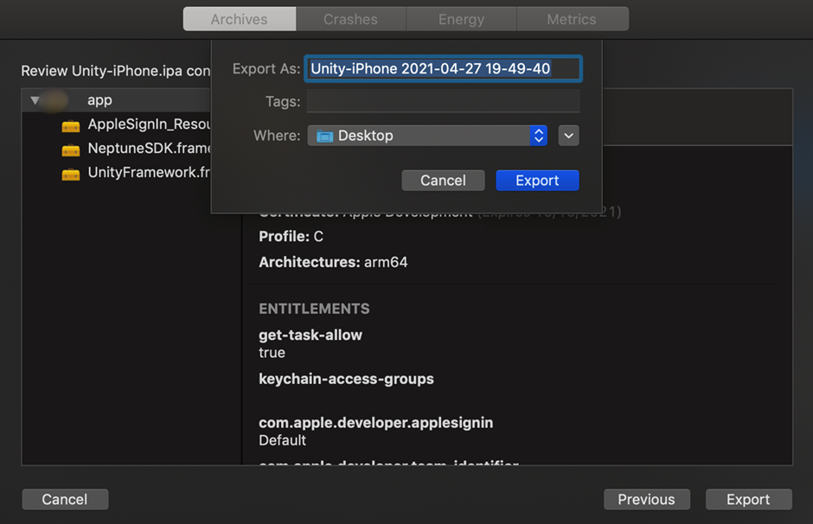Click the UnityFramework toolbox icon
The height and width of the screenshot is (524, 813).
pos(71,174)
